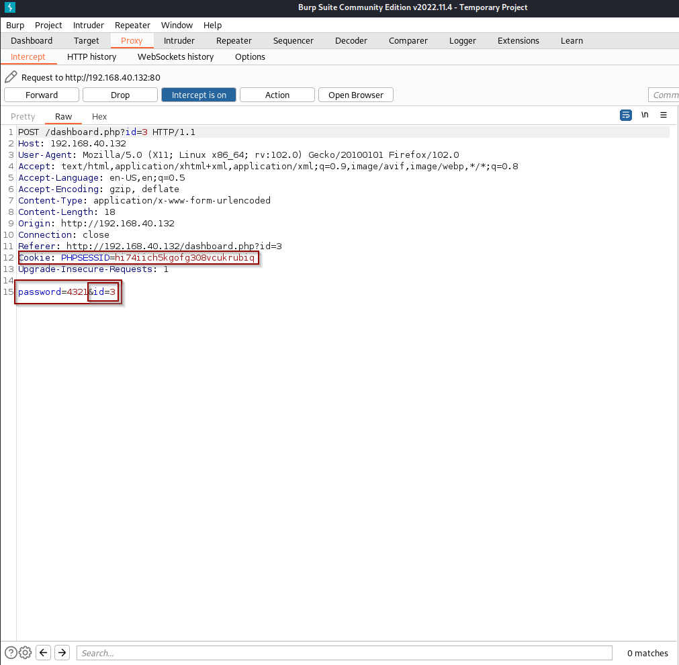Screen dimensions: 679x665
Task: Toggle the \n non-printable characters button
Action: point(645,115)
